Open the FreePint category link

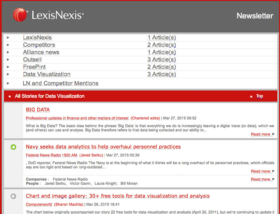click(34, 67)
